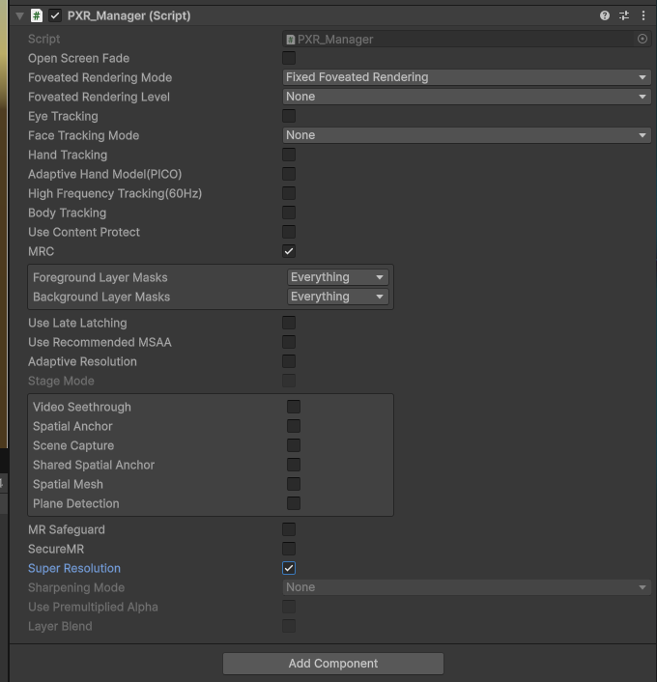Click the Foreground Layer Masks label
Image resolution: width=657 pixels, height=682 pixels.
tap(100, 277)
